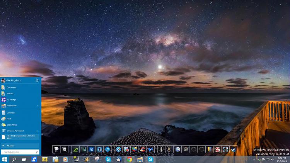Open the colorful cube icon in the dock
The width and height of the screenshot is (290, 163).
[x=135, y=149]
